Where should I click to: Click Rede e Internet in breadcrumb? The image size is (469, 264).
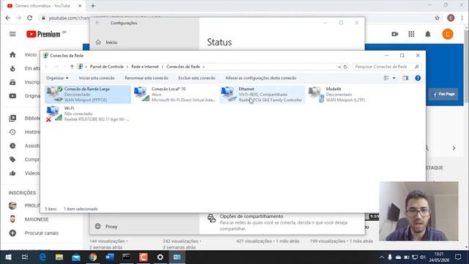point(145,67)
